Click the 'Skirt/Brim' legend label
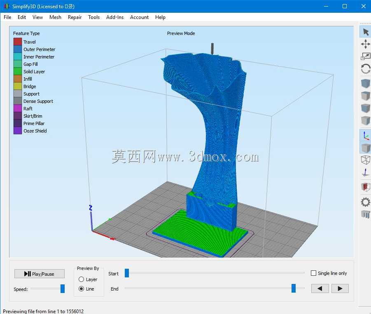 pyautogui.click(x=33, y=116)
